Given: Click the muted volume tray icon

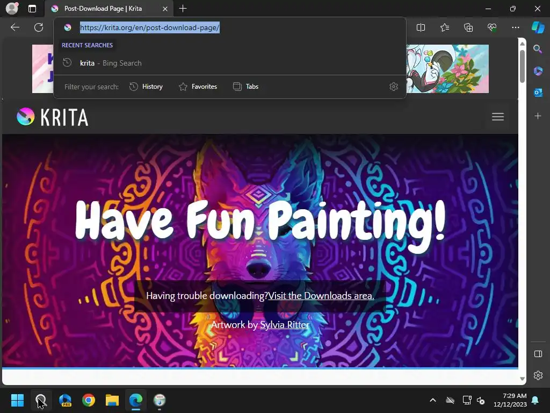Looking at the screenshot, I should tap(481, 400).
